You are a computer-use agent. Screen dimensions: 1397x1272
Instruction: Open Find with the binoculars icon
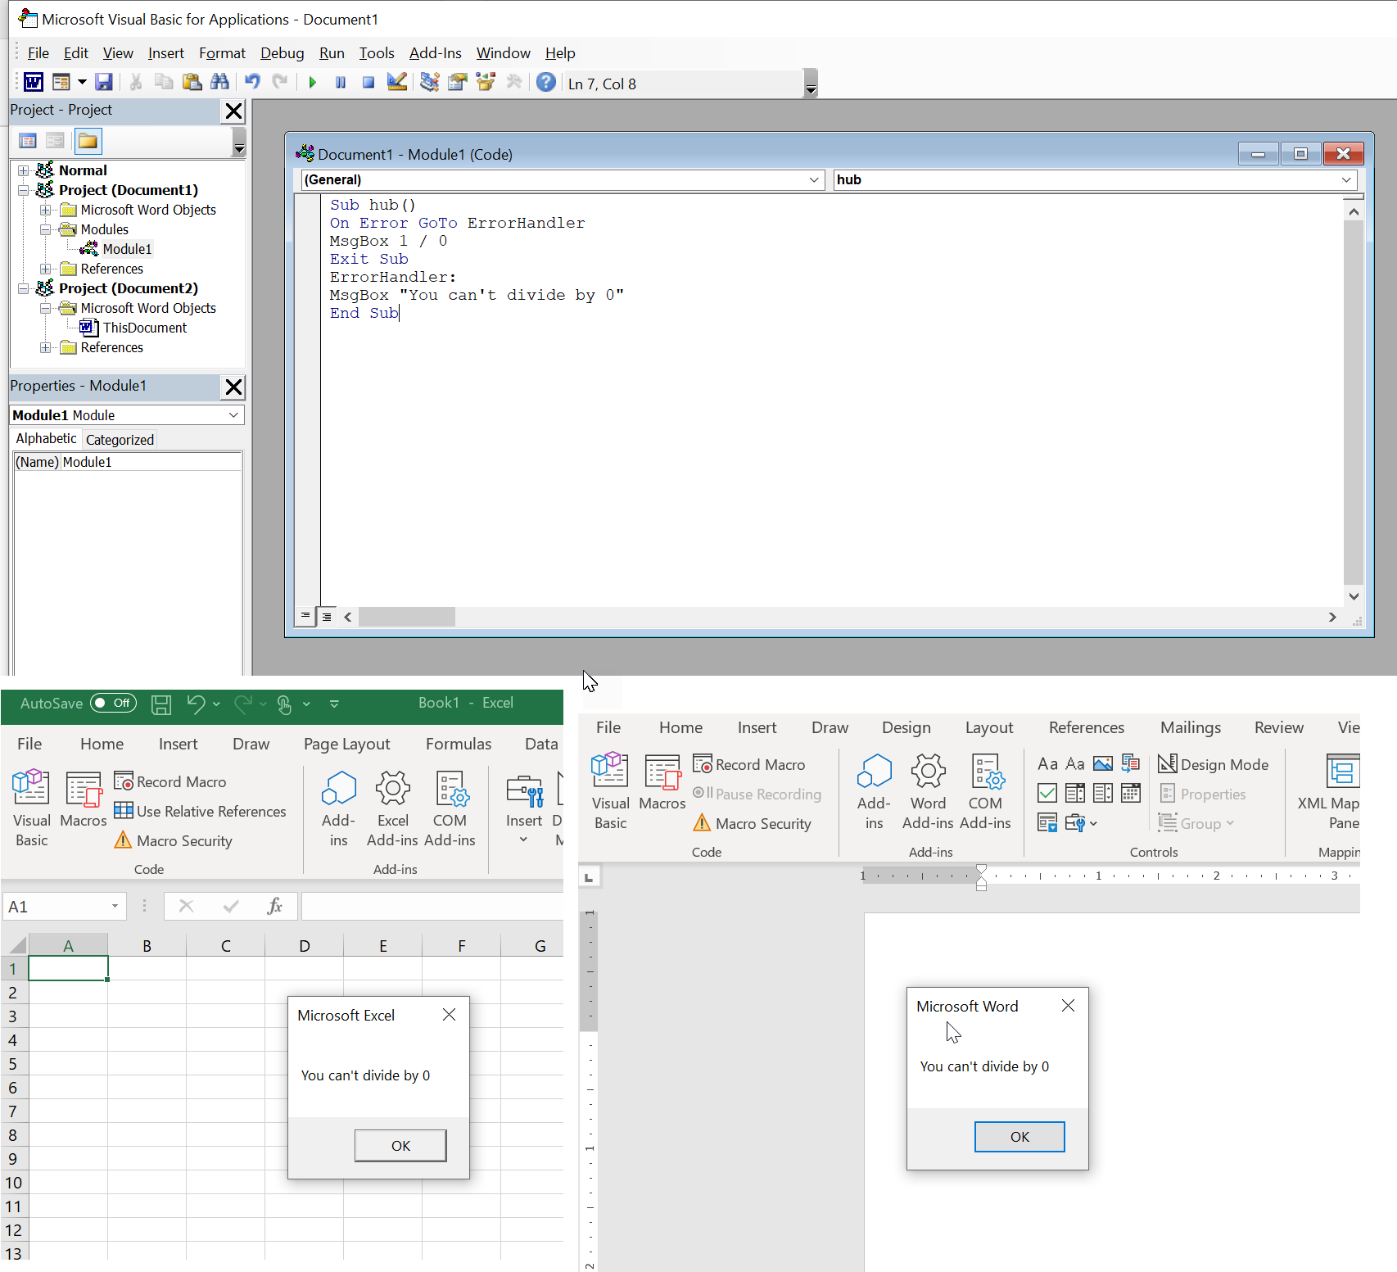click(219, 82)
